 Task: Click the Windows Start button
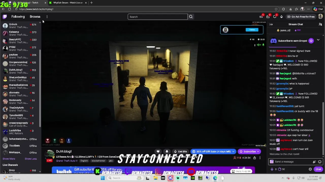tap(103, 178)
